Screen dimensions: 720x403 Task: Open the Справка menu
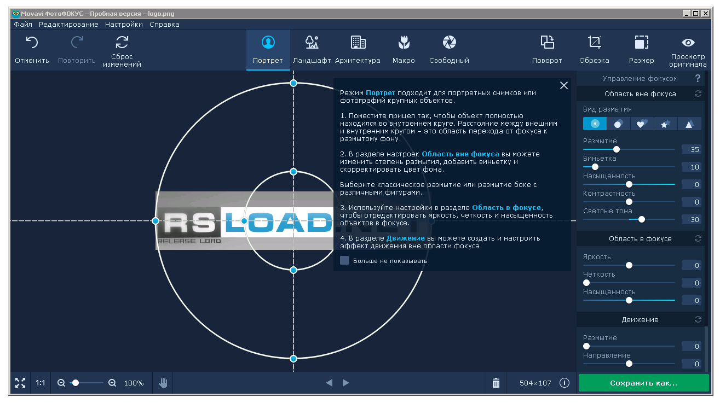click(x=164, y=24)
